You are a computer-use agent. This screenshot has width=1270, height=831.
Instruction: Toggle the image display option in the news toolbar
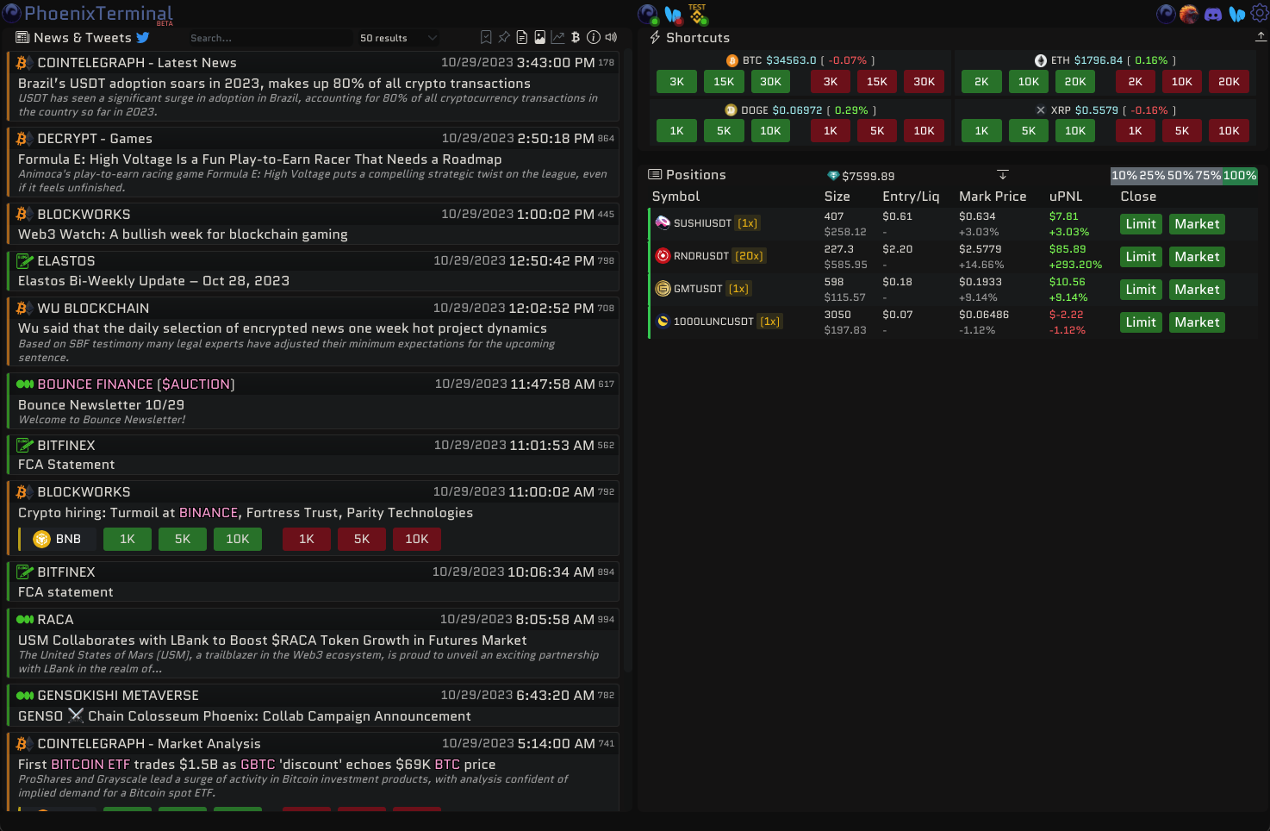[539, 37]
